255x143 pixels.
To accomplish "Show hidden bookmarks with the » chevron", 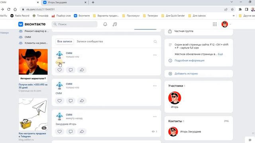I will pos(233,16).
